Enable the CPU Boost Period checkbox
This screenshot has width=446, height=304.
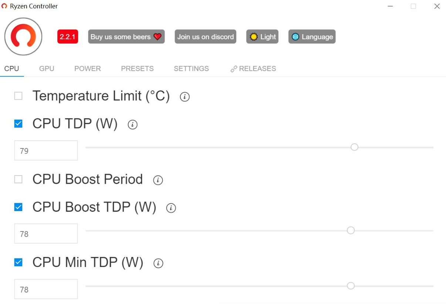(x=18, y=179)
